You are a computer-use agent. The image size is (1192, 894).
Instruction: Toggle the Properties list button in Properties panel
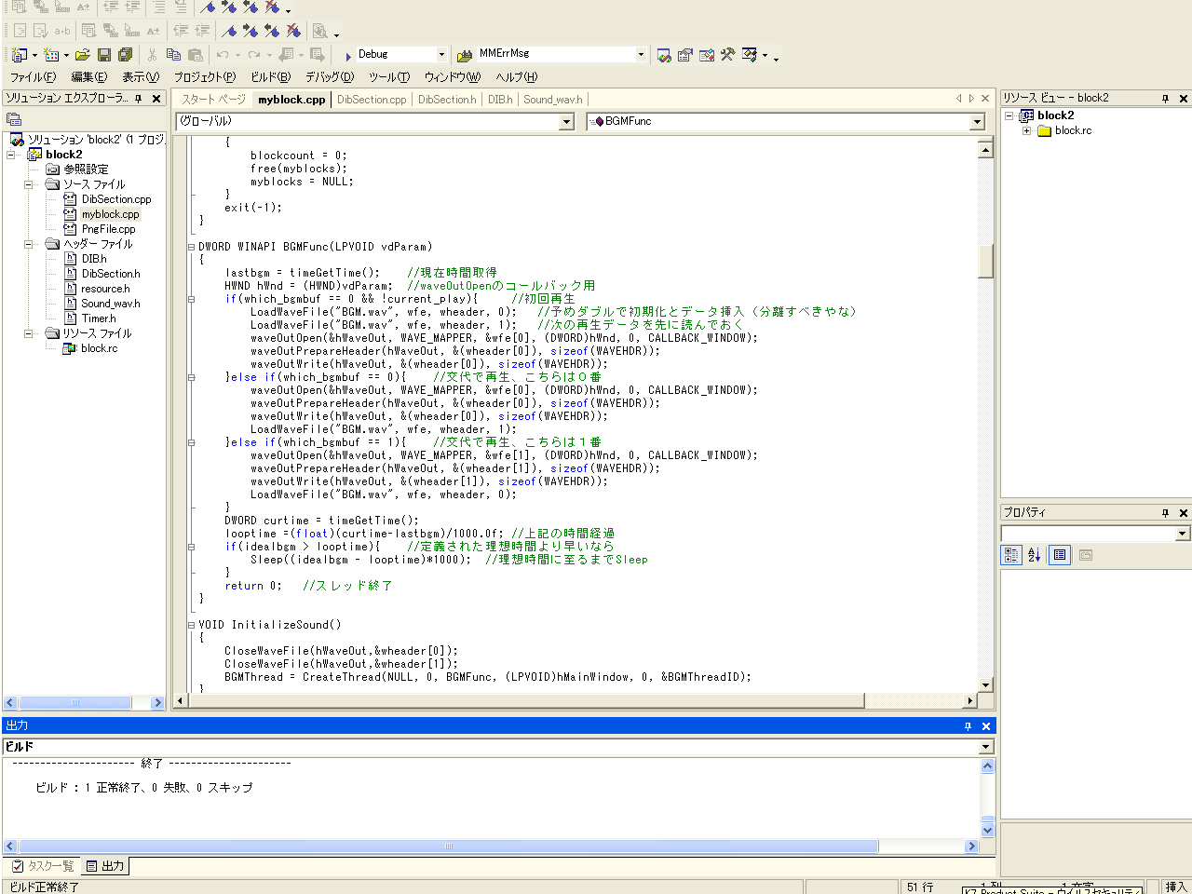point(1060,555)
